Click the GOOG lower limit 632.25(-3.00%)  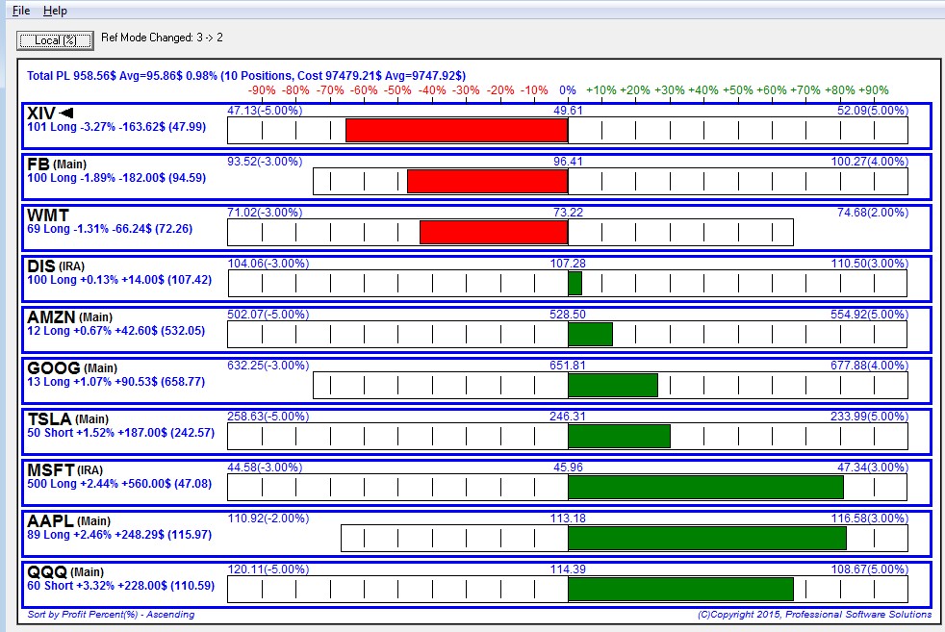[268, 366]
